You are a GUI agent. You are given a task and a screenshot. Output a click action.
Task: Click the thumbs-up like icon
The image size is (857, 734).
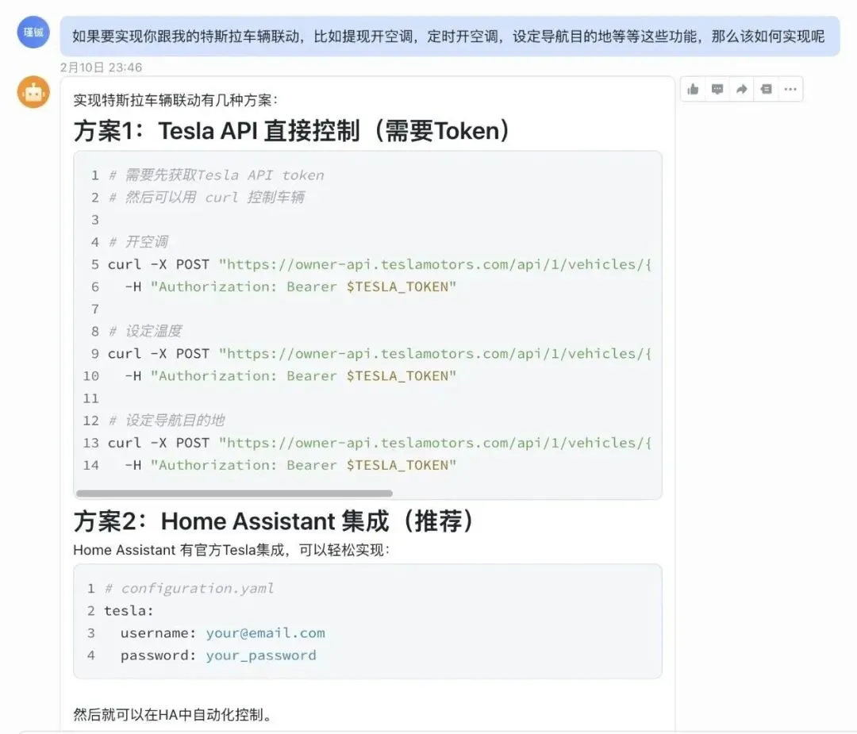pos(694,90)
